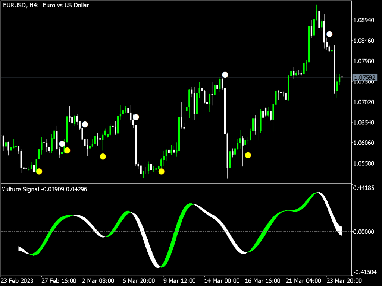Click the 14 Mar 00:00 time label
This screenshot has width=382, height=286.
[222, 281]
